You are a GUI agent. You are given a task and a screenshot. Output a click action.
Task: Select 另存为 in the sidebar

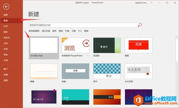7,38
